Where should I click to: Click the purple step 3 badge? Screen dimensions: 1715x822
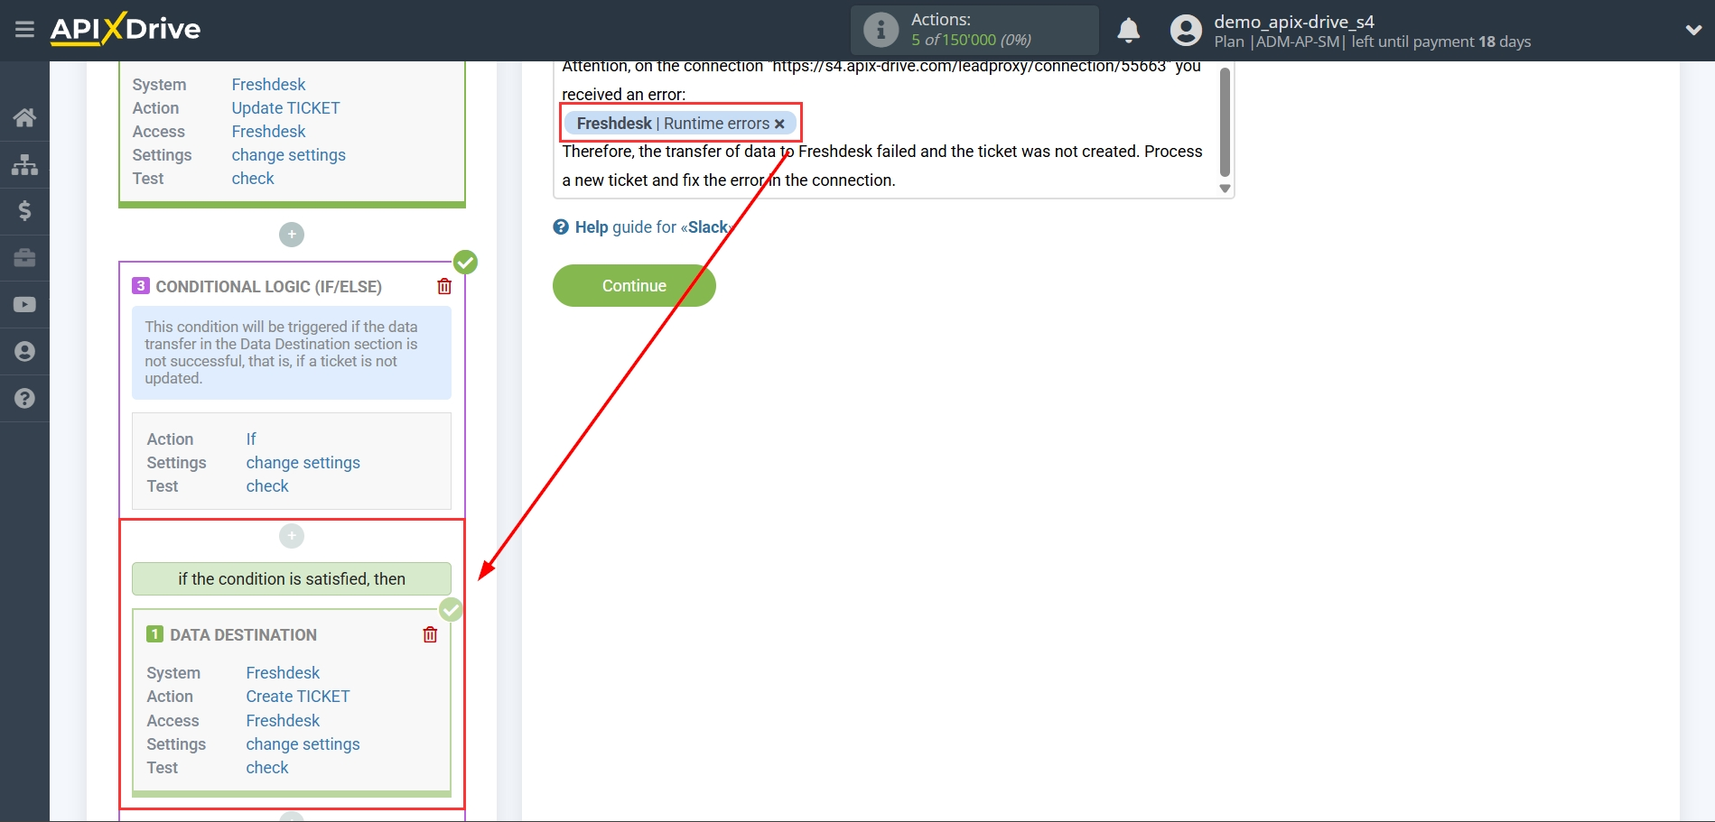point(140,286)
